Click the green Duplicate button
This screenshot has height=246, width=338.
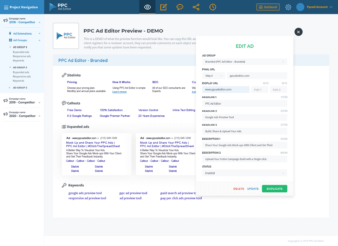tap(274, 189)
